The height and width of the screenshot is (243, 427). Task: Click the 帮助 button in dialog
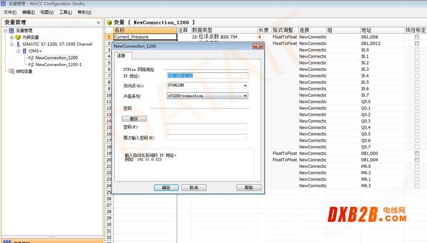[x=249, y=188]
